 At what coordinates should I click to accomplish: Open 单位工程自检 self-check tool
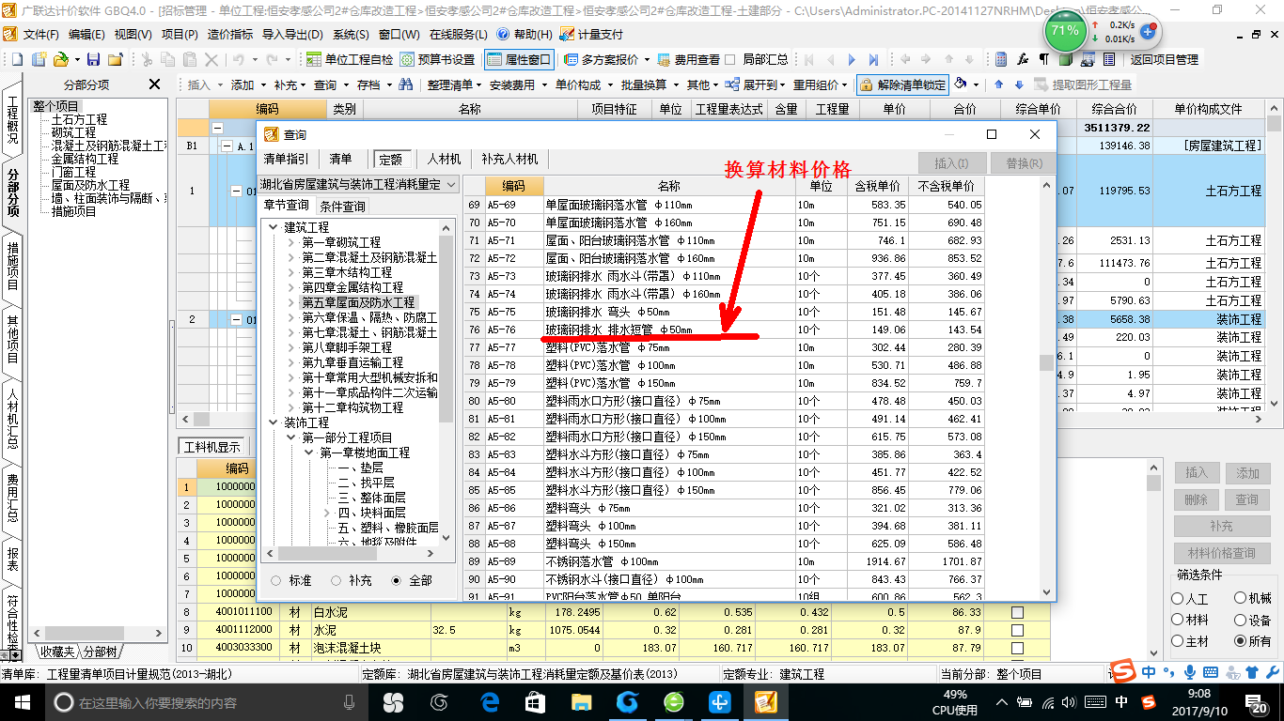(x=350, y=59)
